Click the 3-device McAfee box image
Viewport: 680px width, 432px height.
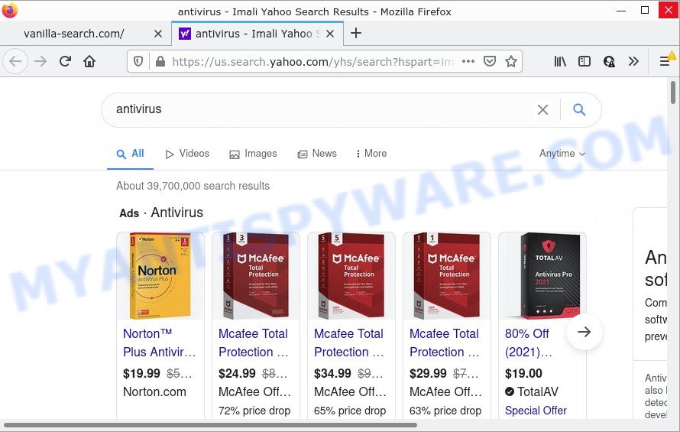pyautogui.click(x=255, y=276)
